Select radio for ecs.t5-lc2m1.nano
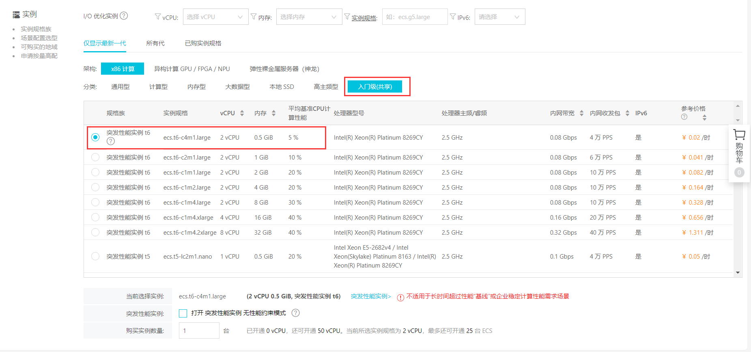 click(95, 256)
